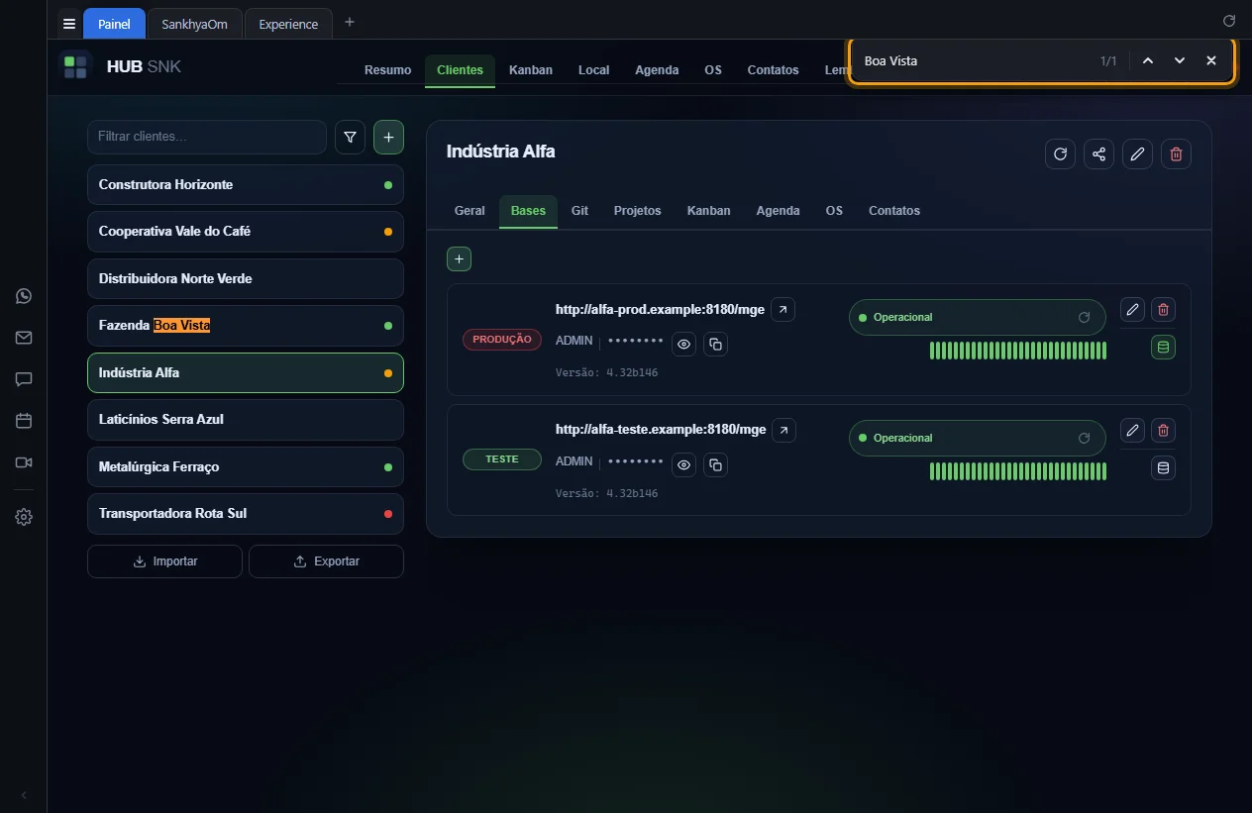
Task: Open database icon for alfa-teste base
Action: 1163,468
